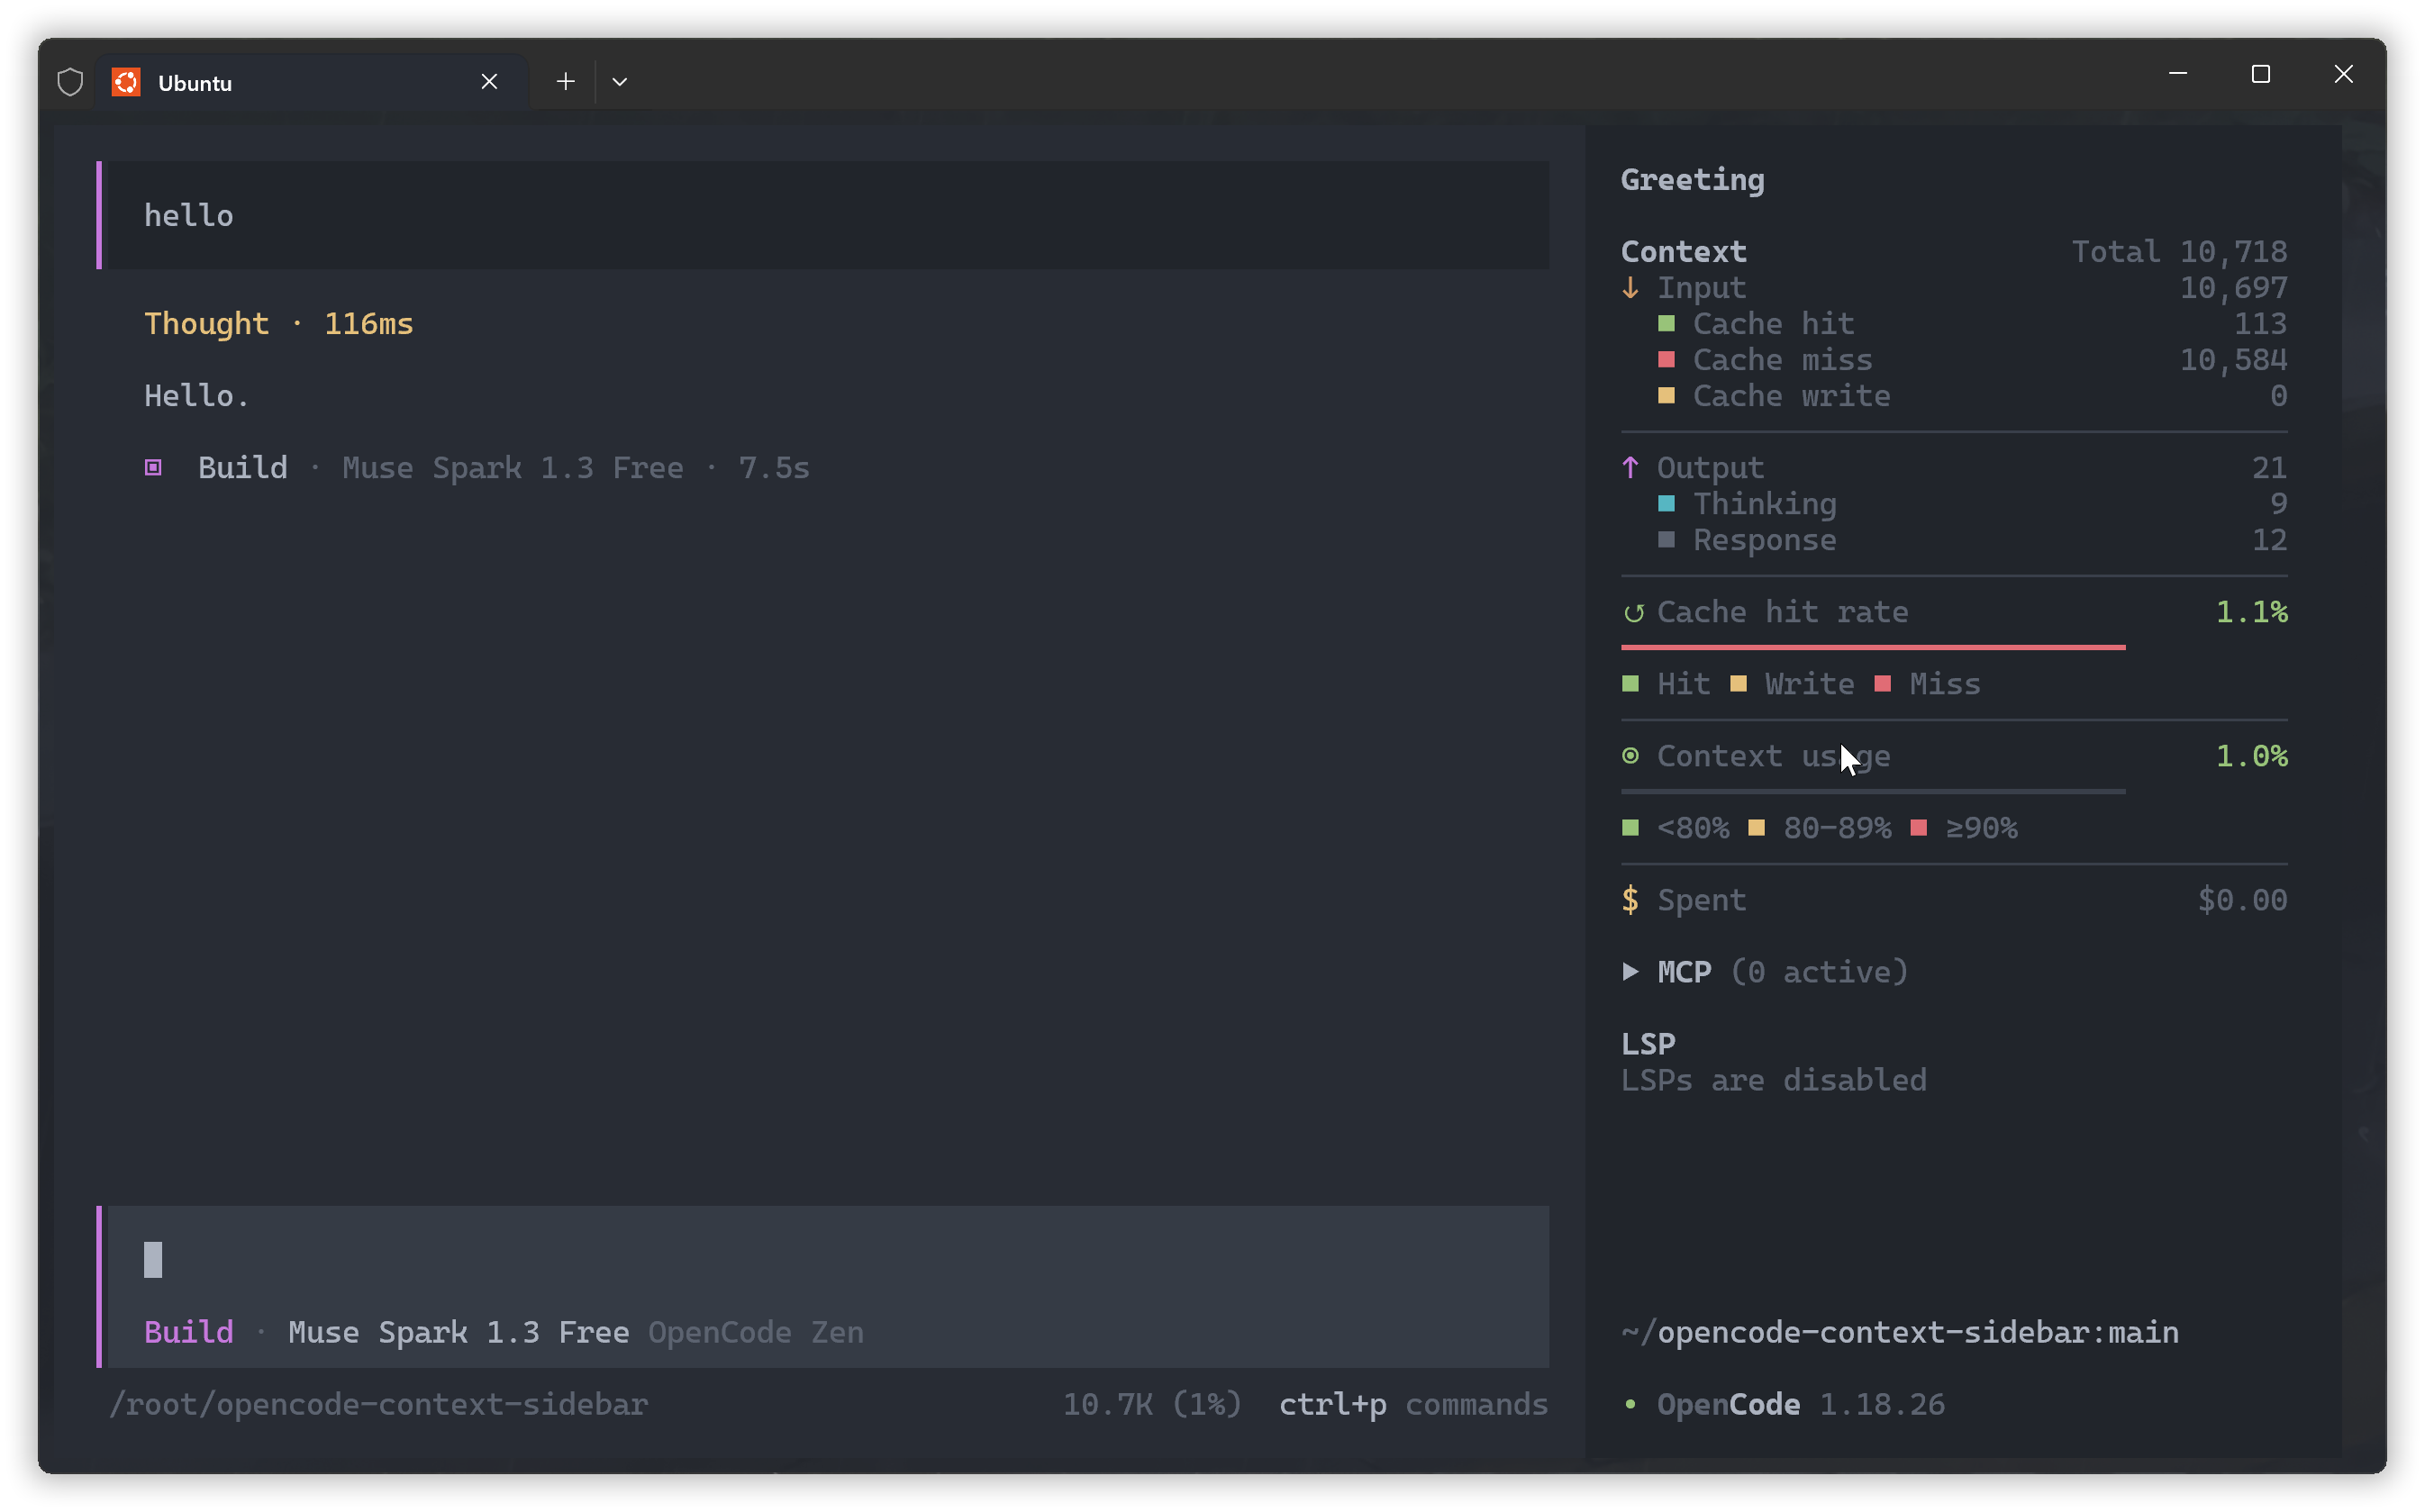Click the green Cache hit swatch
This screenshot has width=2425, height=1512.
(1666, 324)
